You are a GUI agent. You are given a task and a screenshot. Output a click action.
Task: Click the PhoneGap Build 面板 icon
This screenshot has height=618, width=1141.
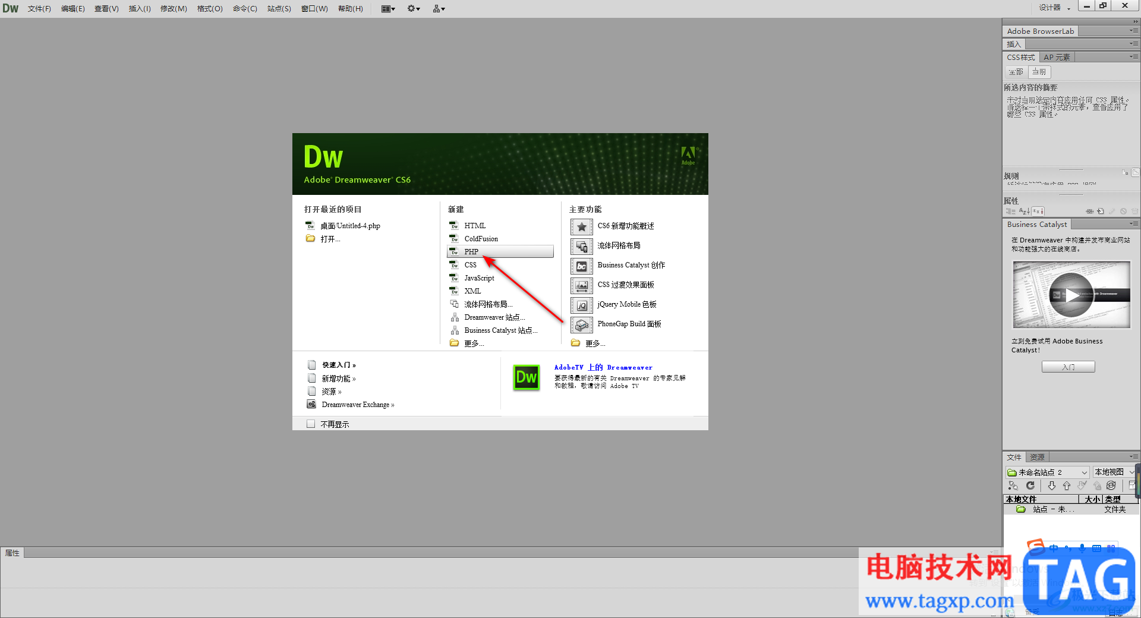[582, 324]
